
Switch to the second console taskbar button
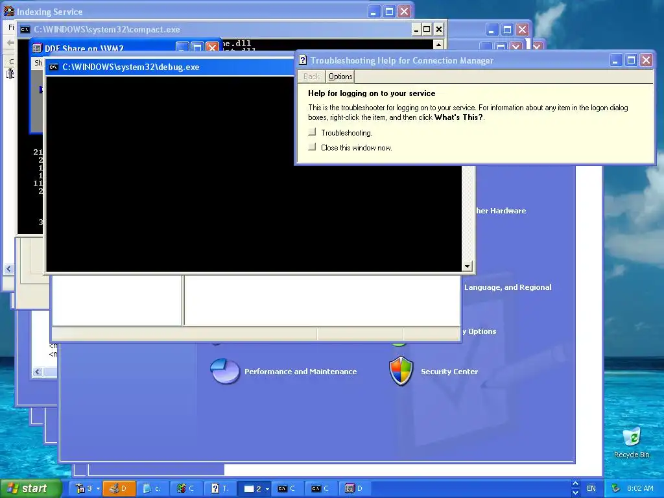click(322, 488)
